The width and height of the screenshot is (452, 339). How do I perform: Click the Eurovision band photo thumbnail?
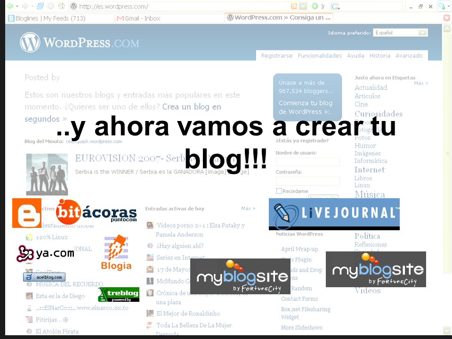[47, 174]
